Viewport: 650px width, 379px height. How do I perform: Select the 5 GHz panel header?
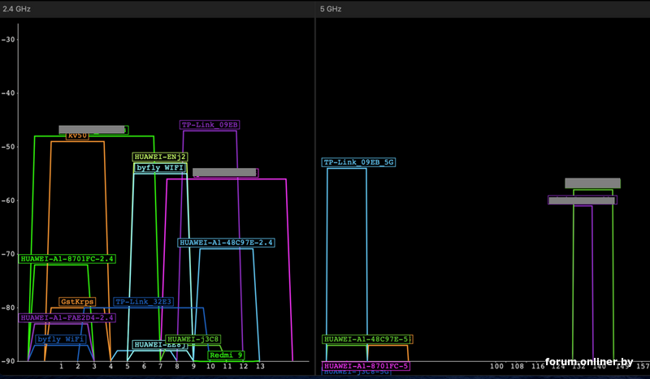(331, 7)
